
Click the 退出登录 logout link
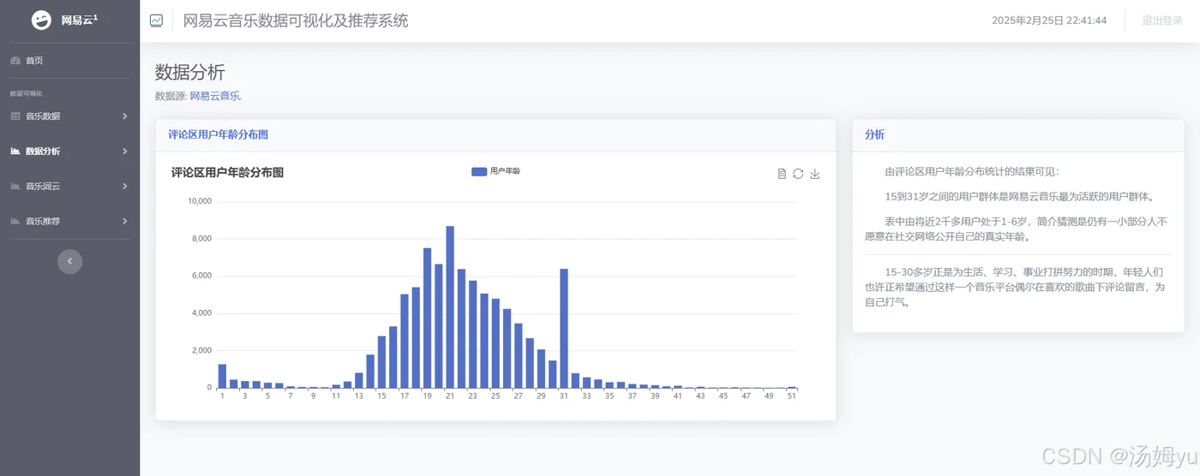(x=1162, y=21)
